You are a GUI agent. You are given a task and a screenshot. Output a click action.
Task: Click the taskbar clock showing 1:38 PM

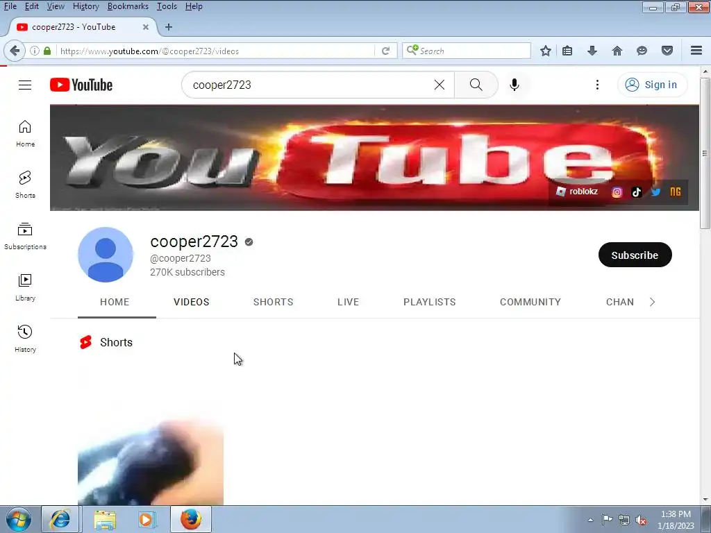[676, 520]
